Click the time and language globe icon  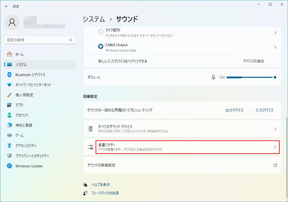(x=9, y=125)
